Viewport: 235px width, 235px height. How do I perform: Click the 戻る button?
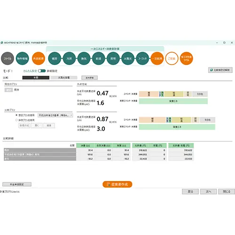click(190, 191)
